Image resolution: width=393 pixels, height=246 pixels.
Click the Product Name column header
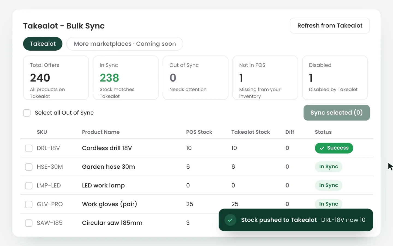pos(101,132)
